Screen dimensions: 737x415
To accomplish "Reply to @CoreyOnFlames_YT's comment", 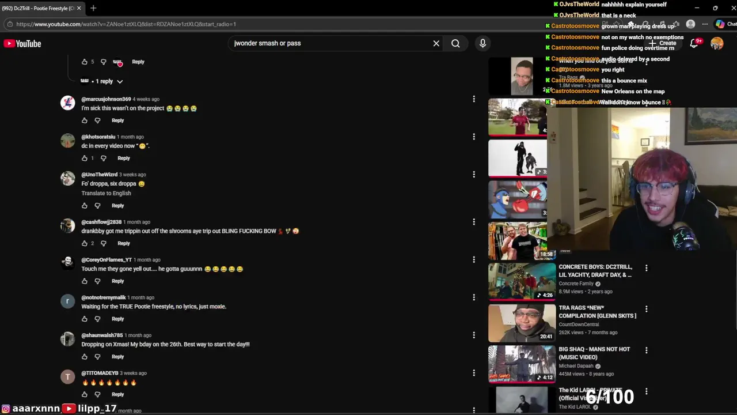I will coord(117,281).
